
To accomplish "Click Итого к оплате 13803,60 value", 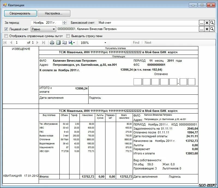I will pyautogui.click(x=192, y=153).
